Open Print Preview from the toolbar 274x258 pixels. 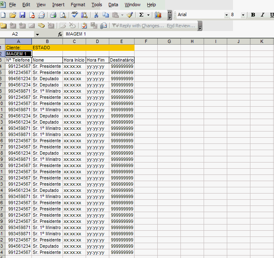[x=62, y=15]
